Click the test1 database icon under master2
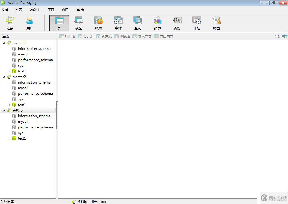 point(14,105)
